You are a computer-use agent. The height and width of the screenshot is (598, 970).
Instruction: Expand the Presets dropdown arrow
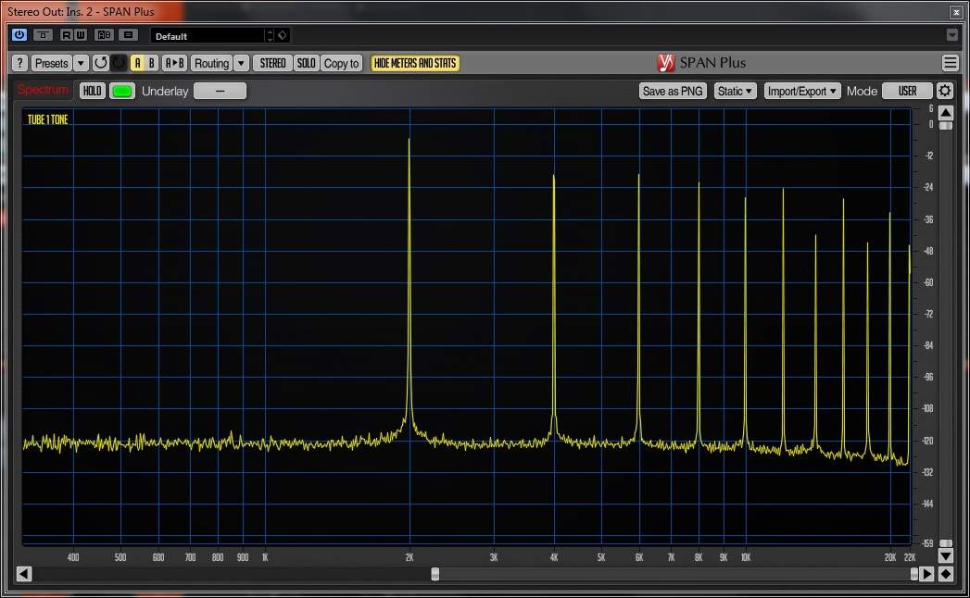(x=81, y=63)
